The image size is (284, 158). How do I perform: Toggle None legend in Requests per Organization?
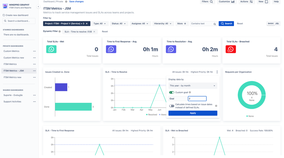[x=250, y=116]
